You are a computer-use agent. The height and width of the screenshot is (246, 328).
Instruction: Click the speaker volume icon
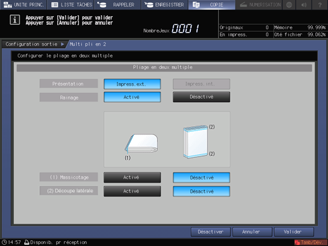tap(304, 4)
